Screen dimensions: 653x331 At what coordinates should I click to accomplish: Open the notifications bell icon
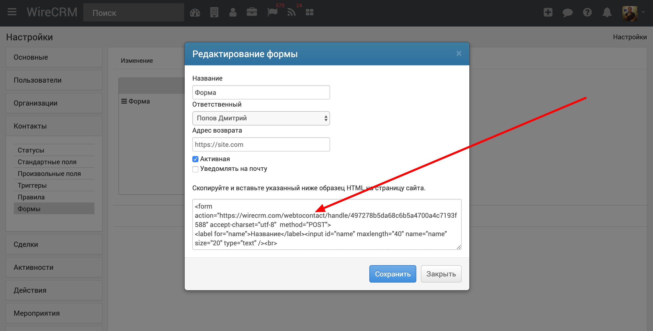tap(607, 12)
